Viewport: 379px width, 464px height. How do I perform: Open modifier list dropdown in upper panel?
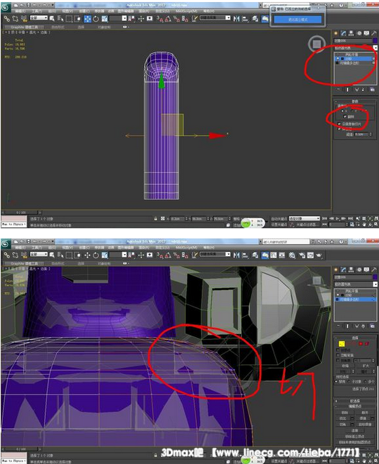pos(375,47)
